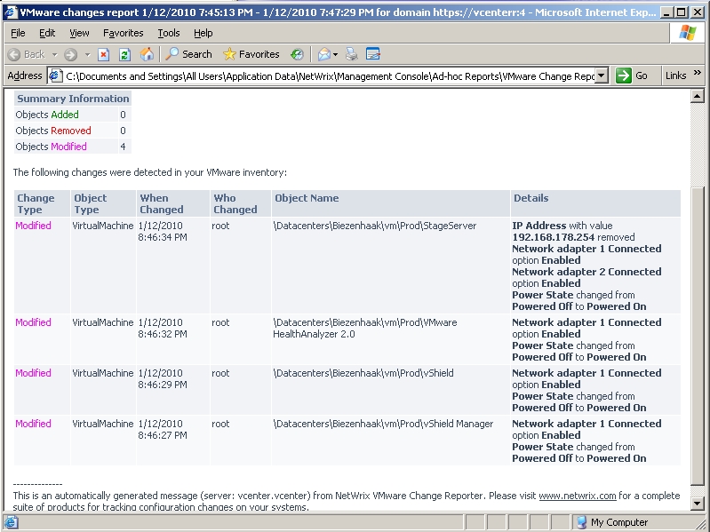Viewport: 710px width, 532px height.
Task: Click the IE page icon in status bar
Action: coord(11,522)
